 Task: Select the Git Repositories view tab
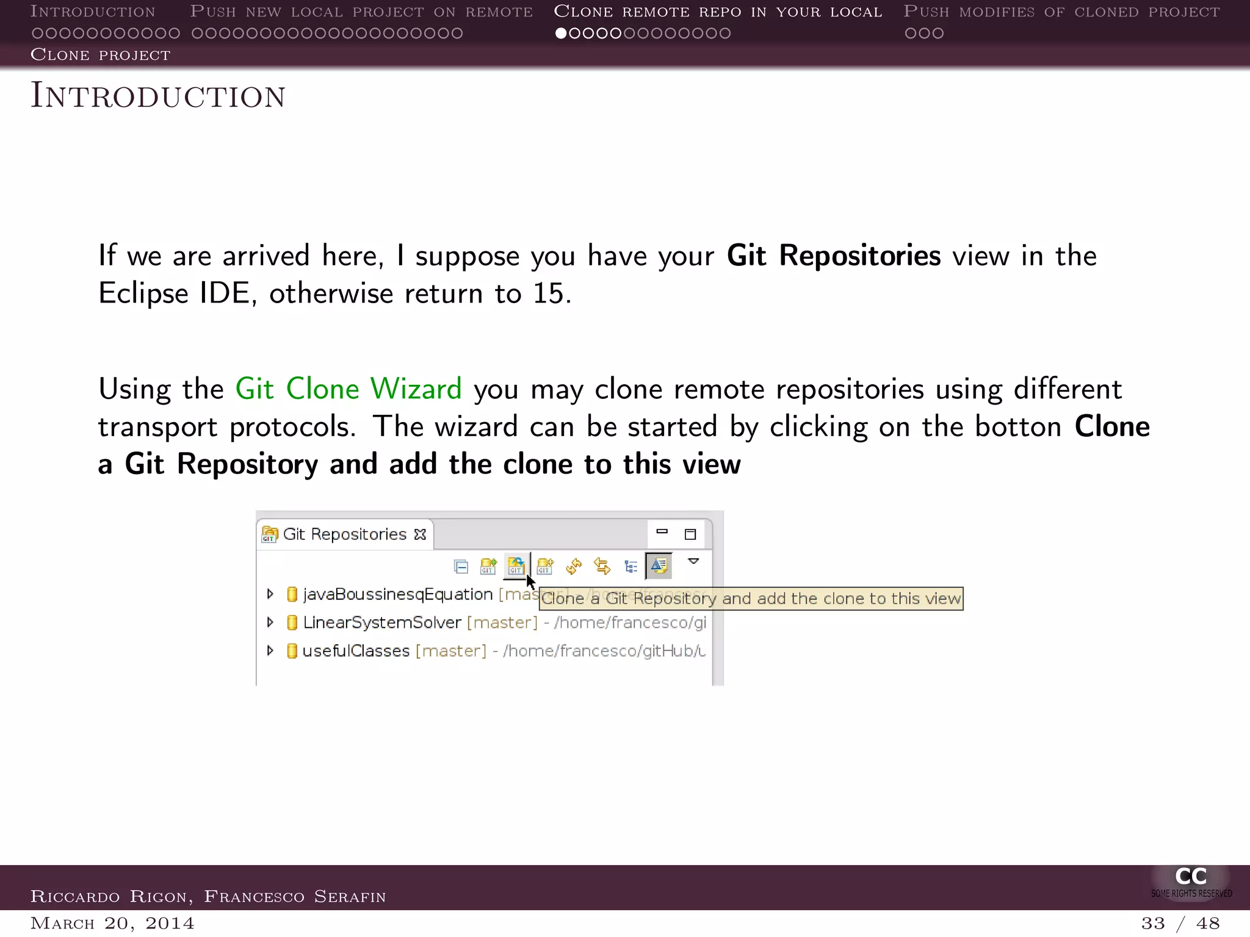coord(345,534)
